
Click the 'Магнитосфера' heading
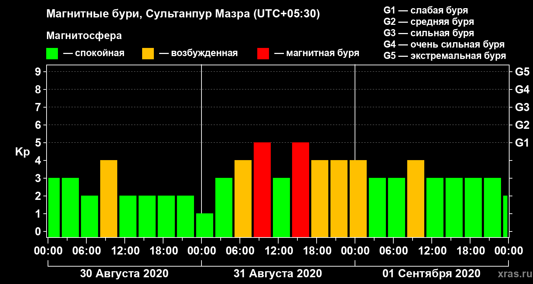[84, 36]
